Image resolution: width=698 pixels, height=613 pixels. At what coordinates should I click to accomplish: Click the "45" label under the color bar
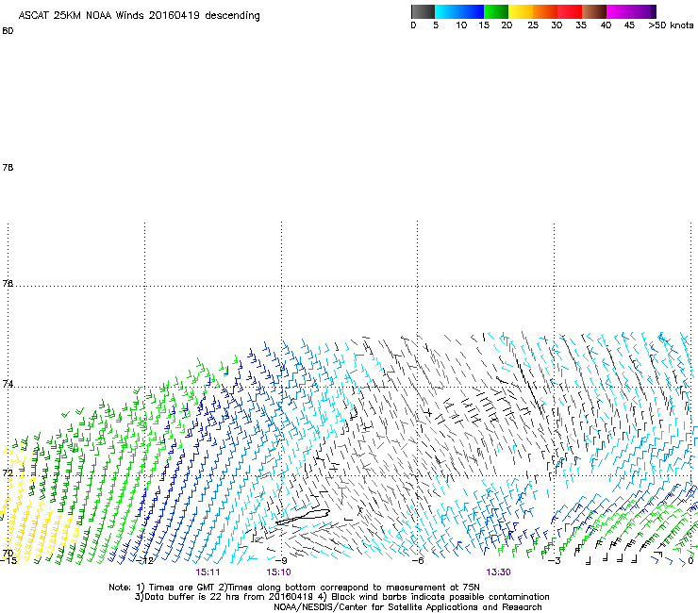click(x=629, y=25)
